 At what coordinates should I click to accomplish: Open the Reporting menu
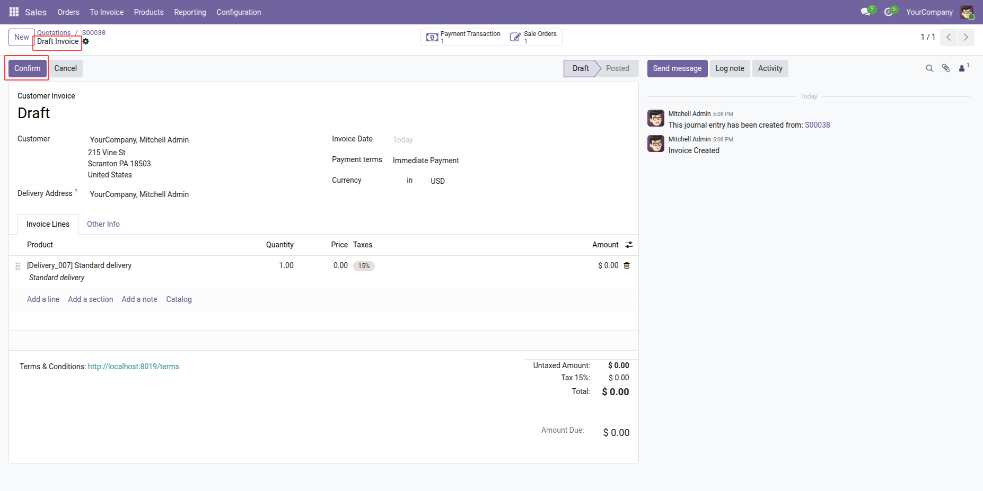click(x=190, y=12)
